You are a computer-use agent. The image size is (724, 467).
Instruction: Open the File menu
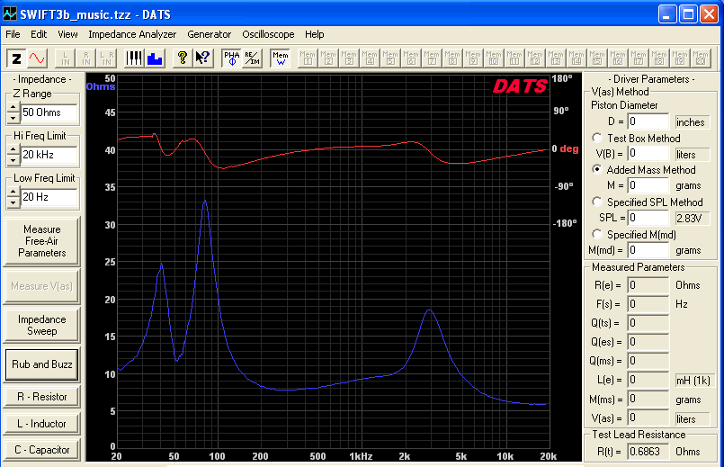[13, 34]
